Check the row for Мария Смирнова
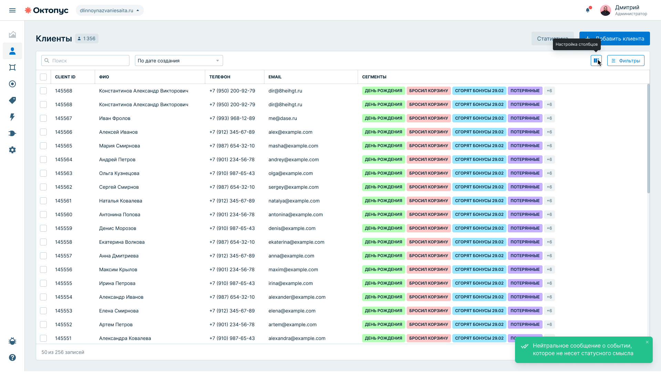Viewport: 661px width, 374px height. coord(43,146)
